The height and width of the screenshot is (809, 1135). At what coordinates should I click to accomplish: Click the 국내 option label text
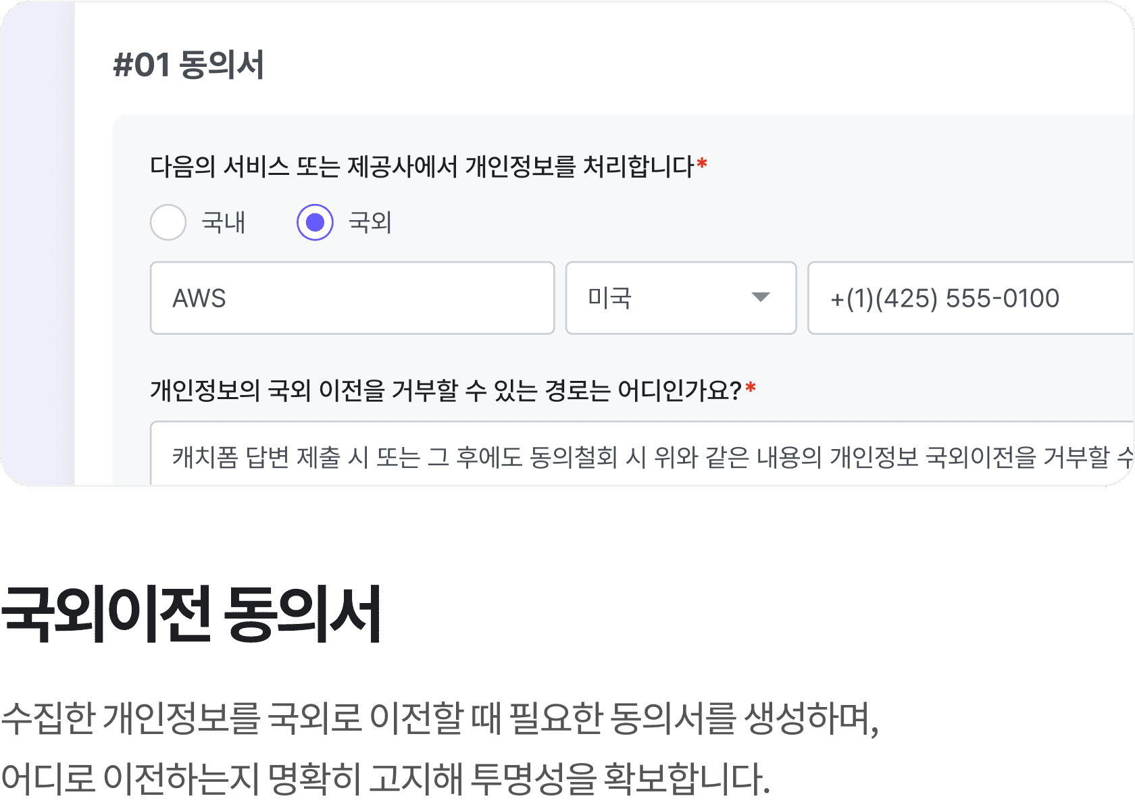[224, 222]
